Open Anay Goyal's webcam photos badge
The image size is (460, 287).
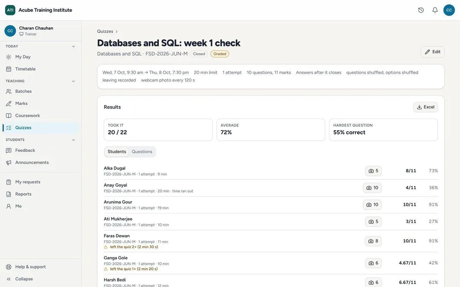[372, 188]
